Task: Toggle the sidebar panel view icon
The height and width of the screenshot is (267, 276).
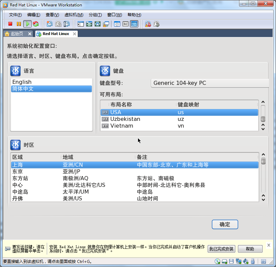Action: tap(81, 24)
